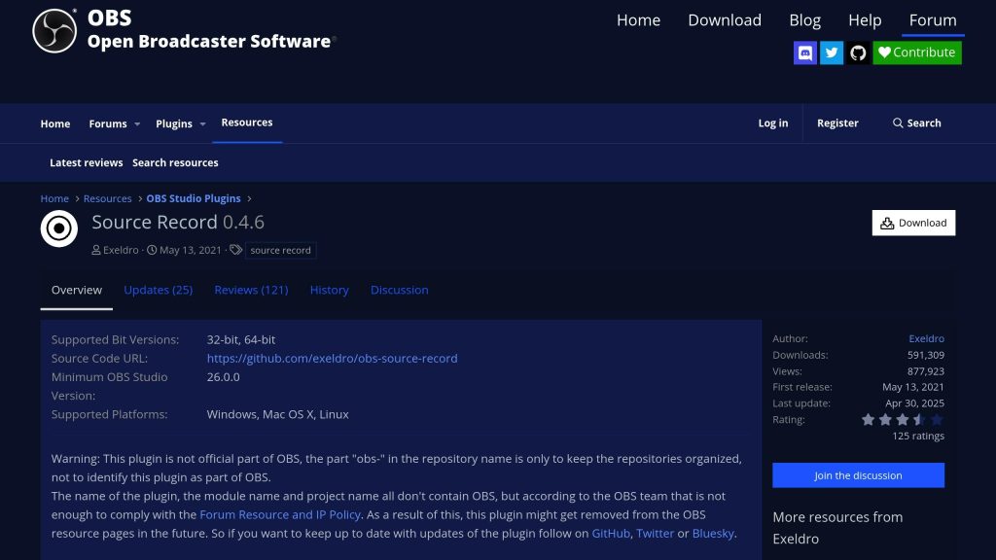996x560 pixels.
Task: Open the Discord chat icon
Action: click(804, 52)
